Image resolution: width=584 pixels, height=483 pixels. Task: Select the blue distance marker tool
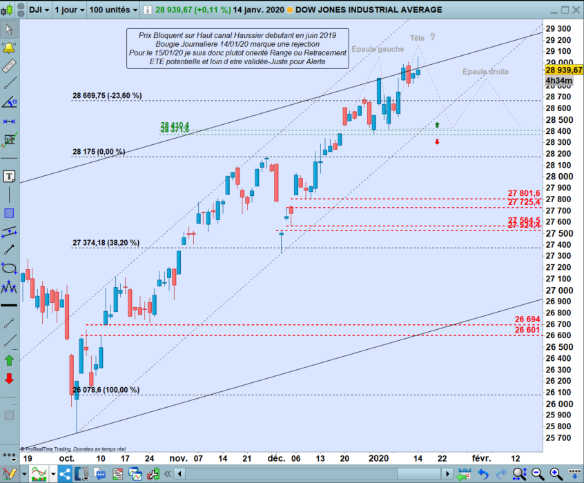click(9, 121)
